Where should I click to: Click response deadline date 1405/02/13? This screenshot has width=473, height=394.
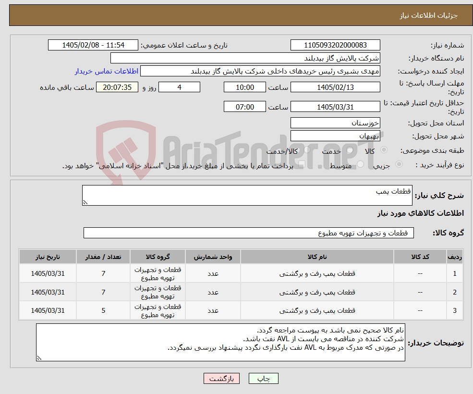tap(335, 87)
